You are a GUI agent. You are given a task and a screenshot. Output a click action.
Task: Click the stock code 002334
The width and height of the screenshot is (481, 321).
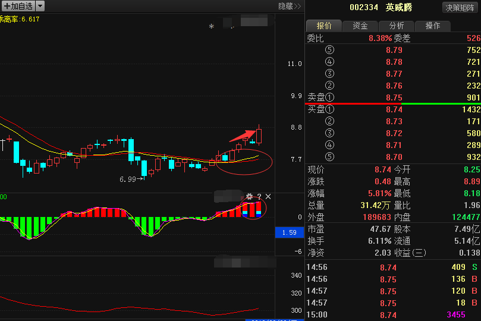point(364,7)
